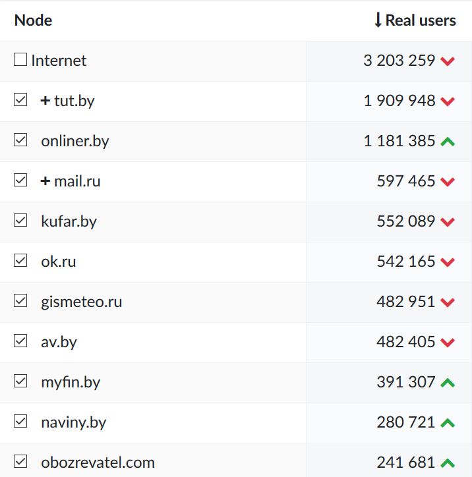Viewport: 472px width, 477px height.
Task: Click the green up arrow for naviny.by
Action: pyautogui.click(x=448, y=422)
